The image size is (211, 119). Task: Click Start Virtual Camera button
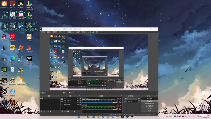pos(150,103)
